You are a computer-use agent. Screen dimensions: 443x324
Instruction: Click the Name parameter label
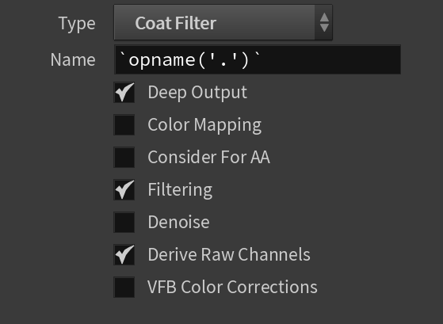[73, 60]
